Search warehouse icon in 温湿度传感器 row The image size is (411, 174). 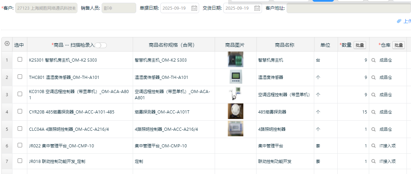coord(374,77)
